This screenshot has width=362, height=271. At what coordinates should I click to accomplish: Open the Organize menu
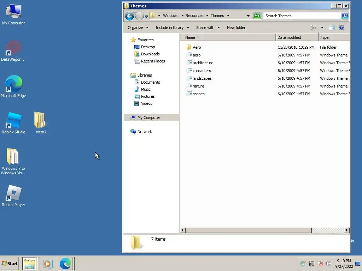tap(138, 28)
